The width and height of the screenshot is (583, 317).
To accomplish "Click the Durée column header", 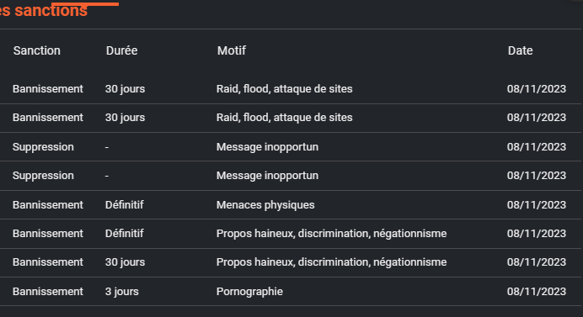I will click(x=121, y=50).
